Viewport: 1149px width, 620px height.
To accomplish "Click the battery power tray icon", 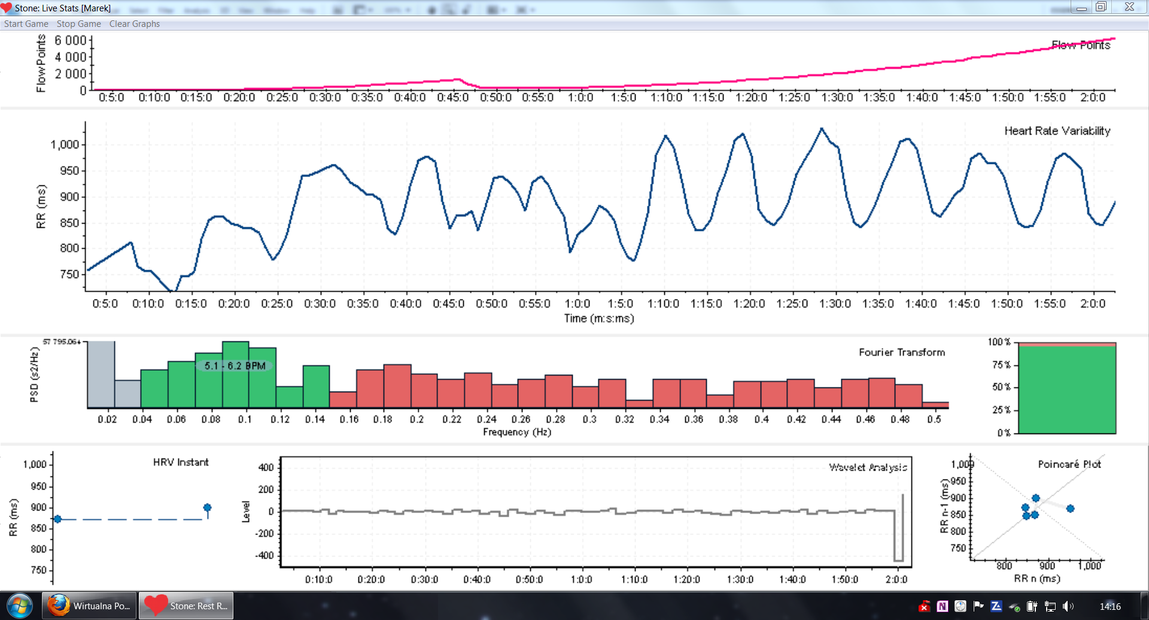I will tap(1032, 606).
